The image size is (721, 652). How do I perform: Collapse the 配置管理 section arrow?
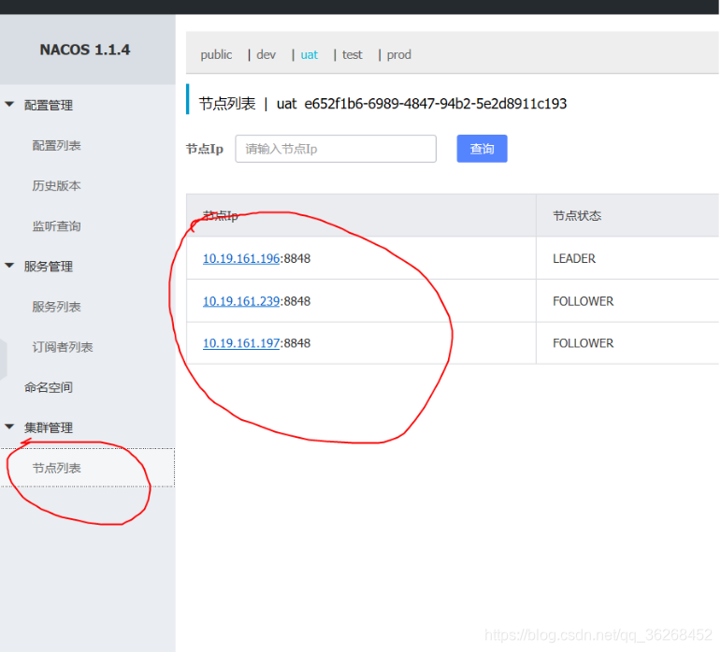[x=9, y=105]
